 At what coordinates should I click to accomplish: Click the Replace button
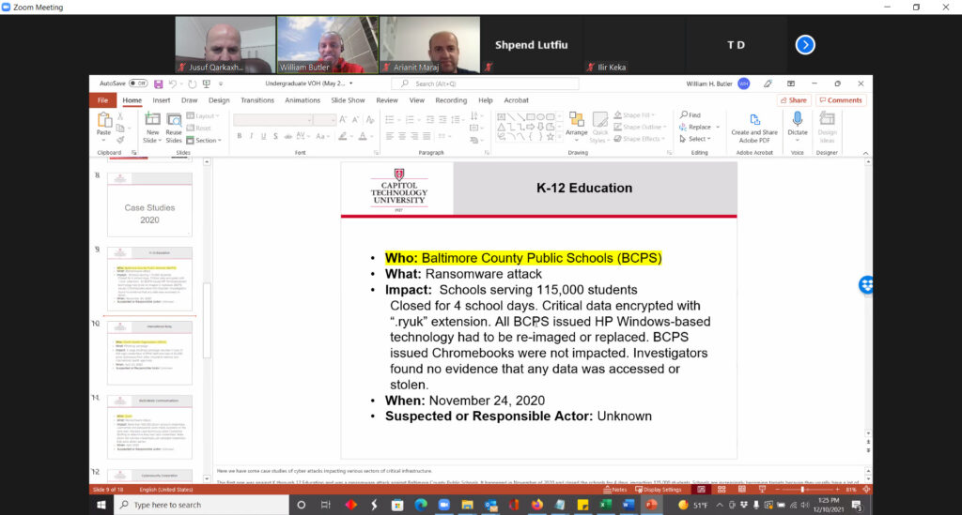click(x=695, y=127)
